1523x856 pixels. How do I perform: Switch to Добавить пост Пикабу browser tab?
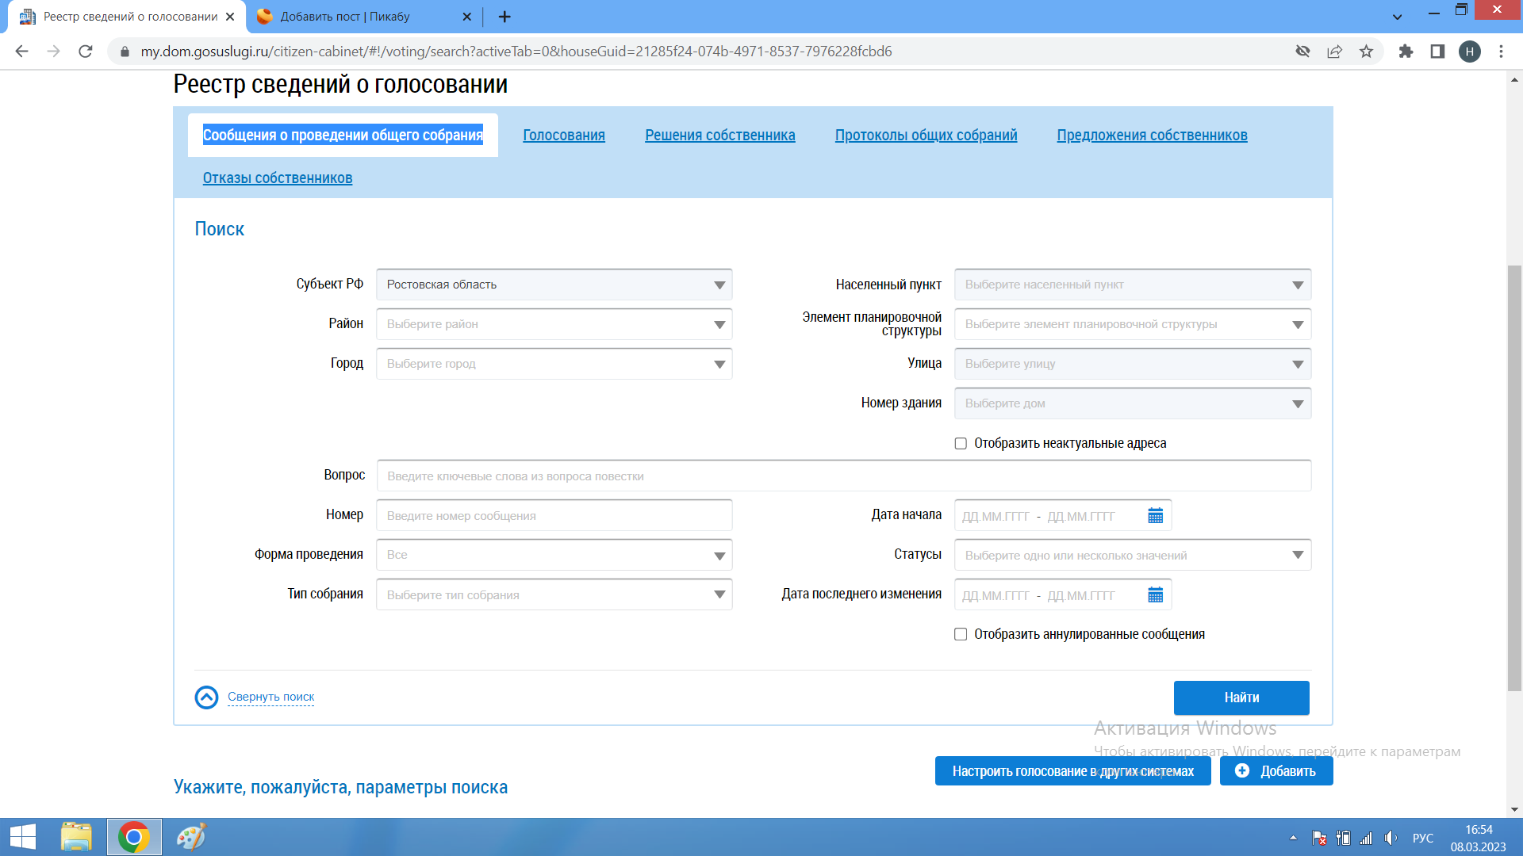coord(365,17)
